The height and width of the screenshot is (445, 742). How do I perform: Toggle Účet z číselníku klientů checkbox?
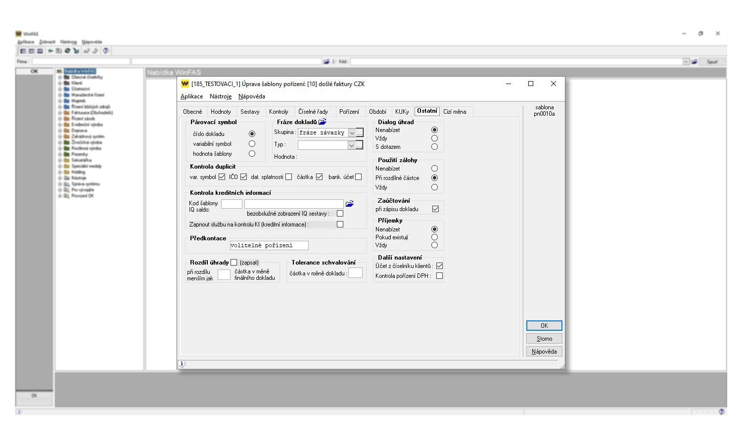(439, 266)
